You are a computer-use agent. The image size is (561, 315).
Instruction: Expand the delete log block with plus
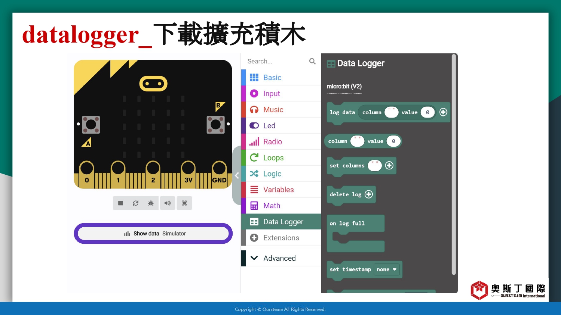click(x=369, y=194)
